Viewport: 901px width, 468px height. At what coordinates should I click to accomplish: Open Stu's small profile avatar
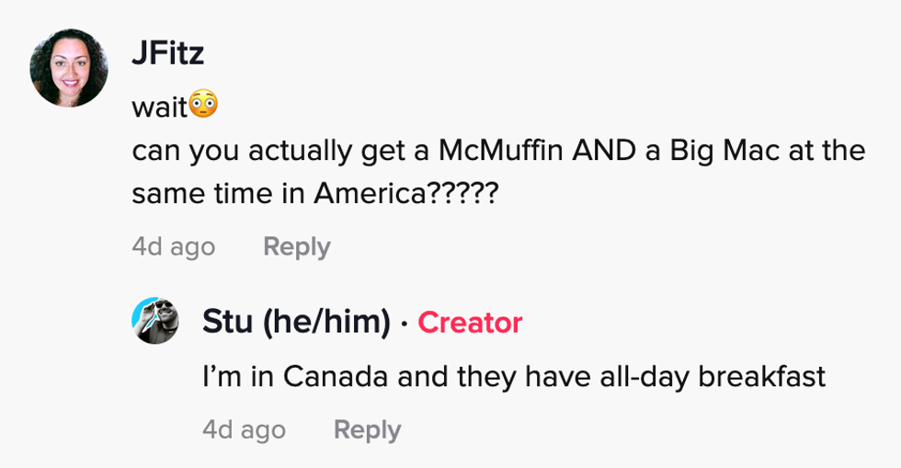156,322
